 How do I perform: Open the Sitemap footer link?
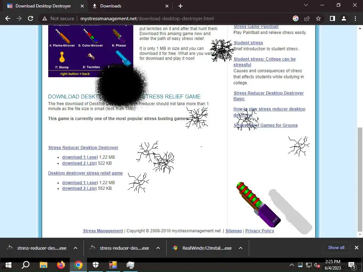point(234,231)
